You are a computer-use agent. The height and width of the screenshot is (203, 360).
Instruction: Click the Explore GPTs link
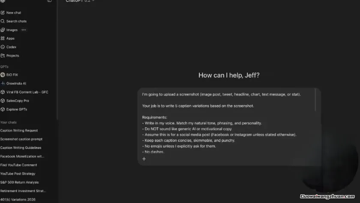click(x=16, y=109)
